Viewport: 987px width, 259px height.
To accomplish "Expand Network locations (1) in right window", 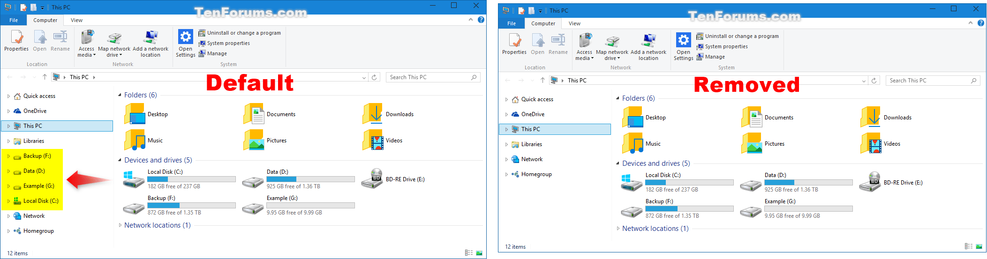I will pos(618,229).
